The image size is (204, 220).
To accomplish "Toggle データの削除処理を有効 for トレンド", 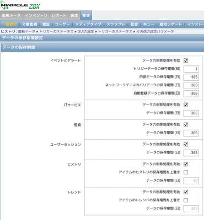I will pos(186,192).
